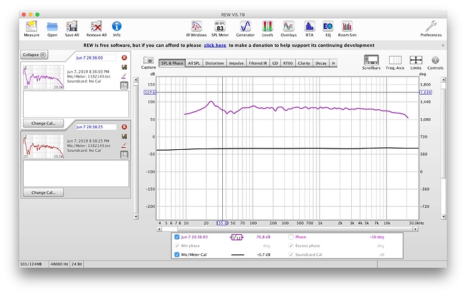Switch to the Filtered IR tab
Image resolution: width=466 pixels, height=295 pixels.
(257, 63)
